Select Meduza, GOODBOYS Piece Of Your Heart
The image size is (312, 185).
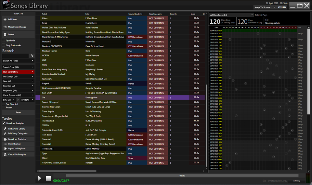120,46
